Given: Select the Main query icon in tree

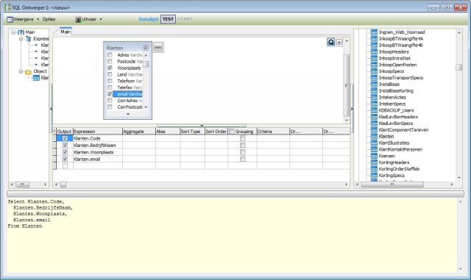Looking at the screenshot, I should pos(21,32).
